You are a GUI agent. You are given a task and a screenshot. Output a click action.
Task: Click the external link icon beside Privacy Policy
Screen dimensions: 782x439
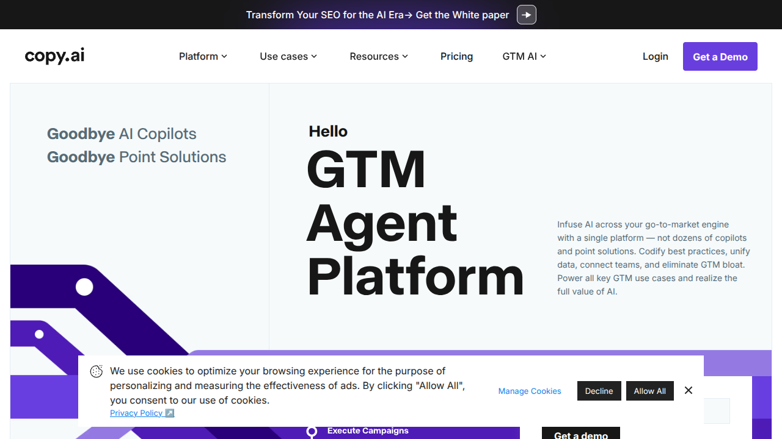coord(170,413)
